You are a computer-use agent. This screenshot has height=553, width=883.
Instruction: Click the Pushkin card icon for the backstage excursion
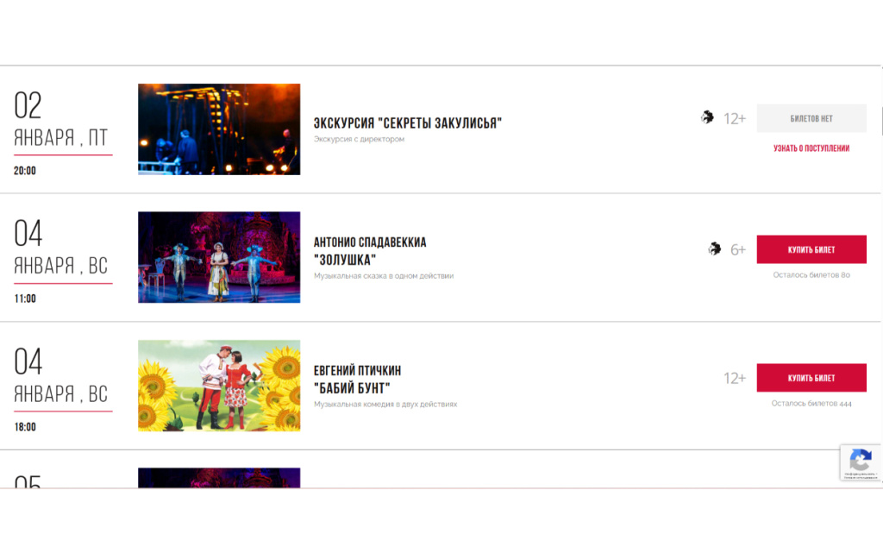click(707, 118)
